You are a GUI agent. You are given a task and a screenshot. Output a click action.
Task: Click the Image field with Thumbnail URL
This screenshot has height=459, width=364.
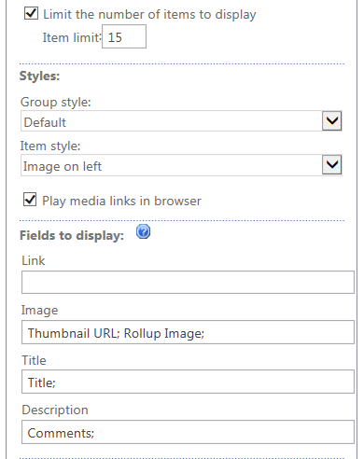point(188,332)
